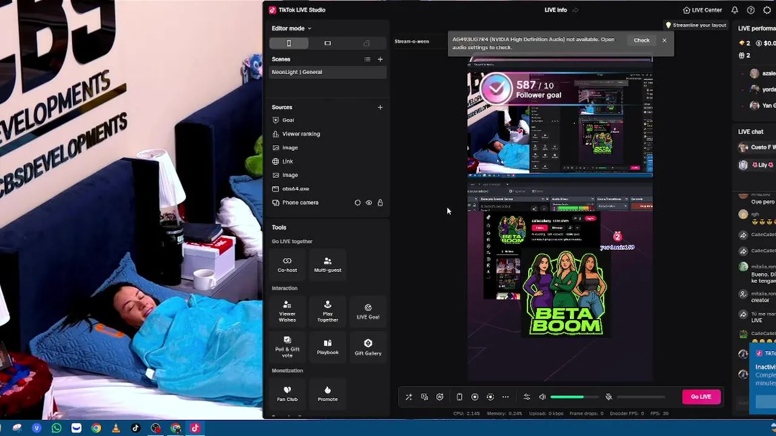
Task: Click the dashed-circle capture icon
Action: pyautogui.click(x=490, y=397)
